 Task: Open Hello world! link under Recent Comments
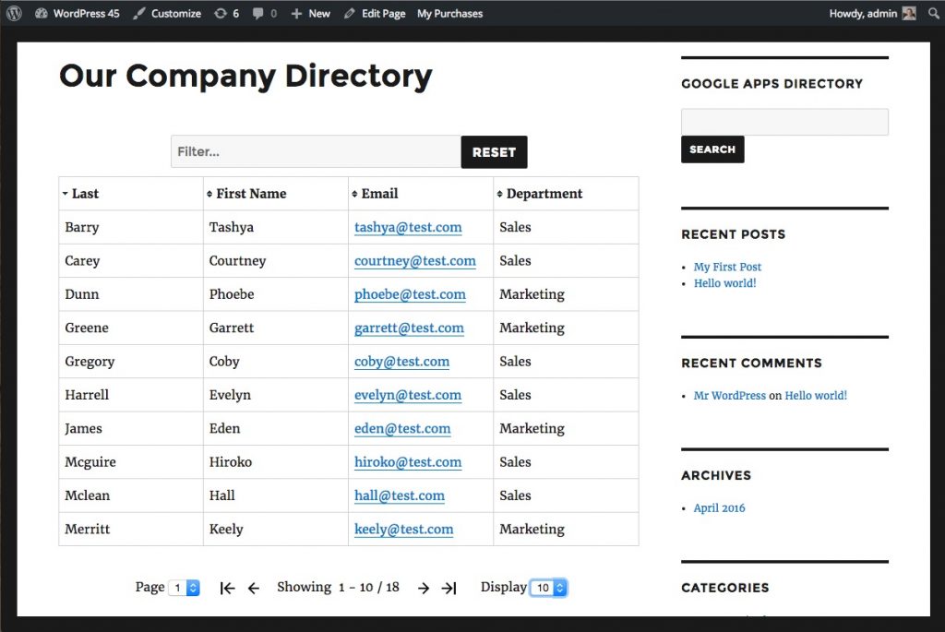pos(816,396)
